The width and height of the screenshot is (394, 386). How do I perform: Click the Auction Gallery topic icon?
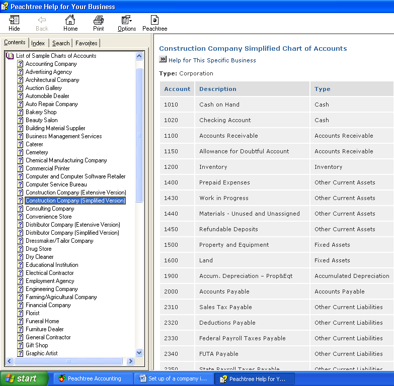pos(20,88)
